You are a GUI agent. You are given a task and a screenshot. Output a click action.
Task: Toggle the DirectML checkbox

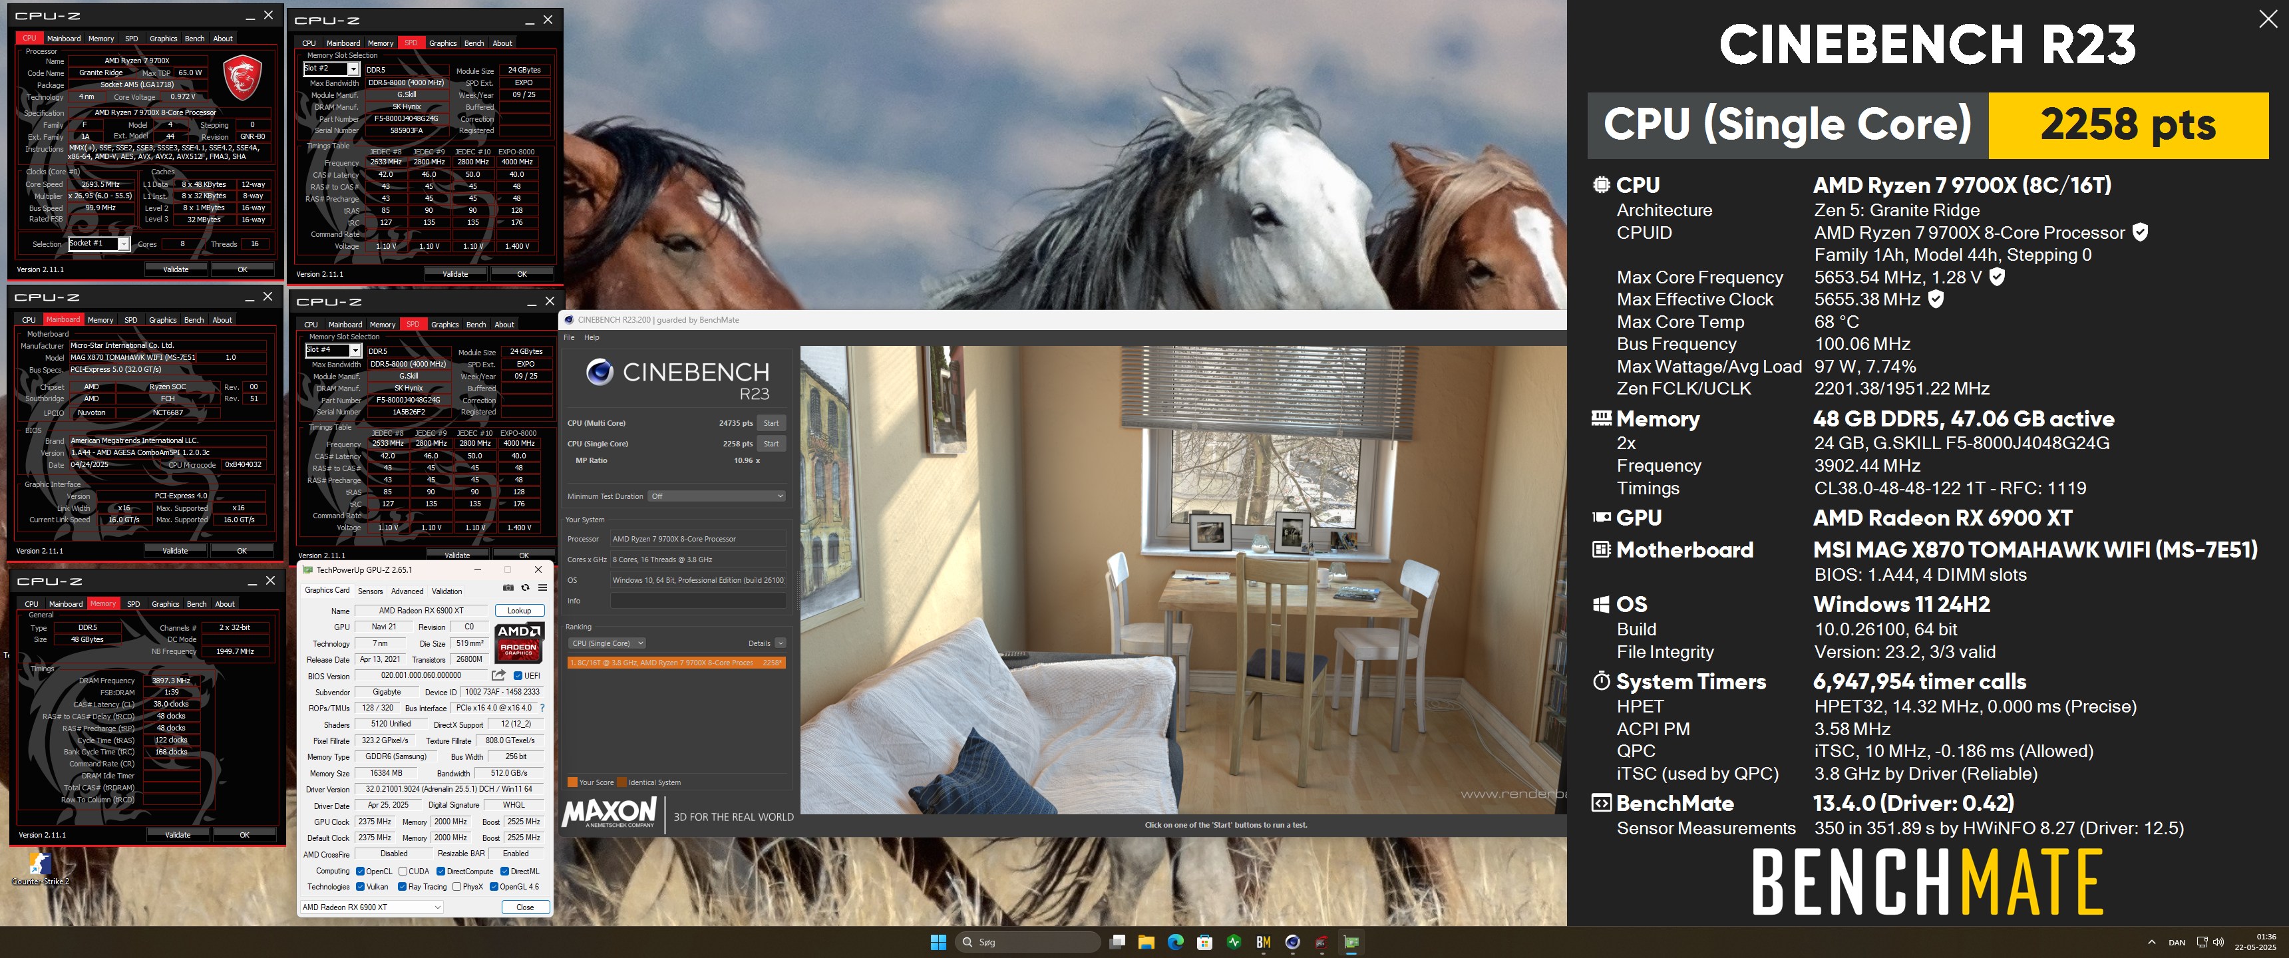coord(504,871)
